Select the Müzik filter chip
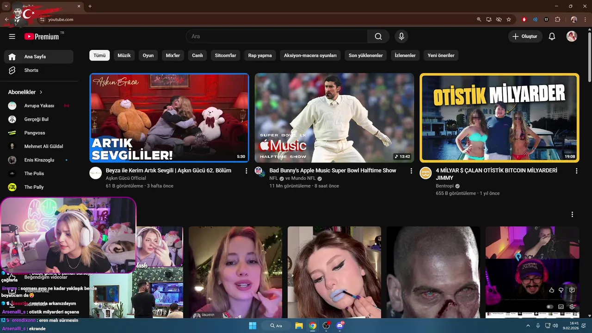The height and width of the screenshot is (333, 592). (x=124, y=55)
